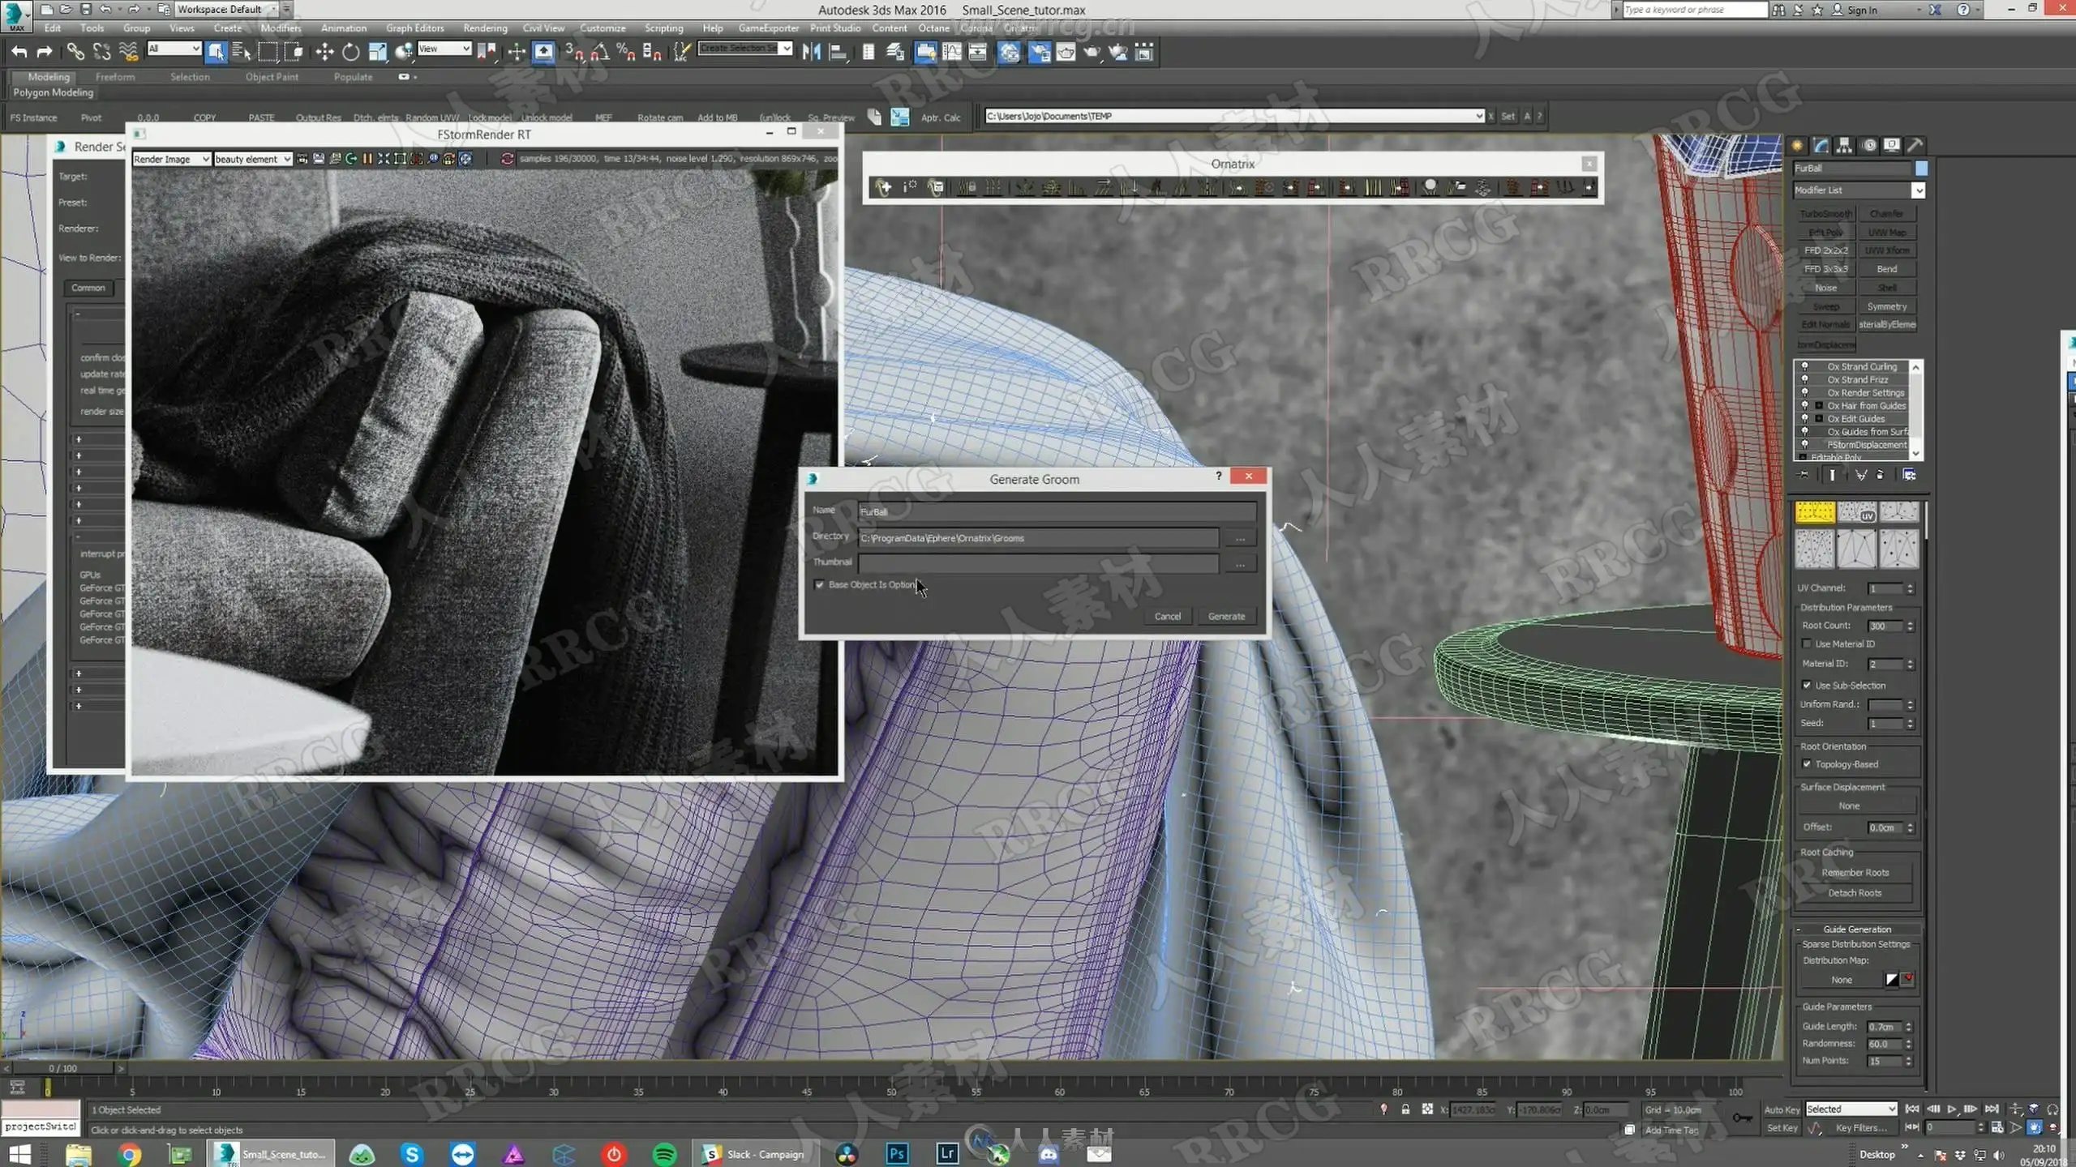This screenshot has height=1167, width=2076.
Task: Select the Move tool in main toolbar
Action: pos(324,53)
